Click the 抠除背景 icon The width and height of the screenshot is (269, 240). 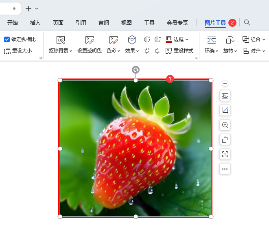(x=61, y=40)
